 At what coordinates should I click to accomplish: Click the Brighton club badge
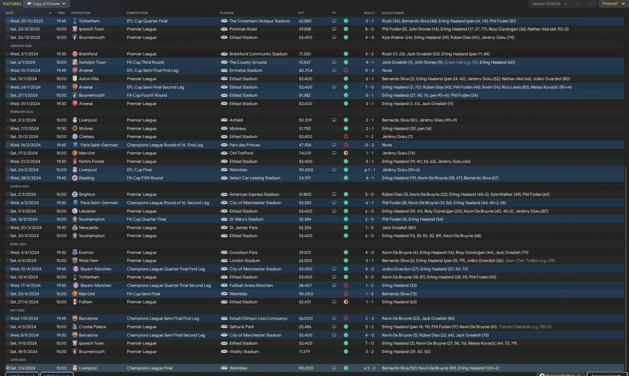75,194
